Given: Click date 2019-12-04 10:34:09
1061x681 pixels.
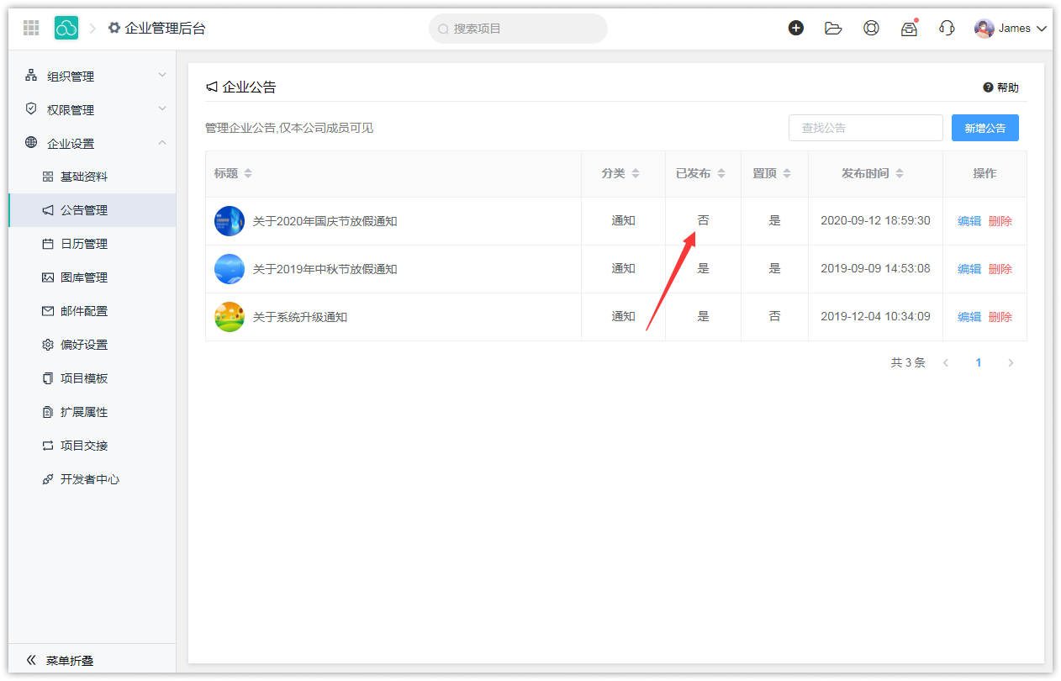Looking at the screenshot, I should pyautogui.click(x=875, y=316).
